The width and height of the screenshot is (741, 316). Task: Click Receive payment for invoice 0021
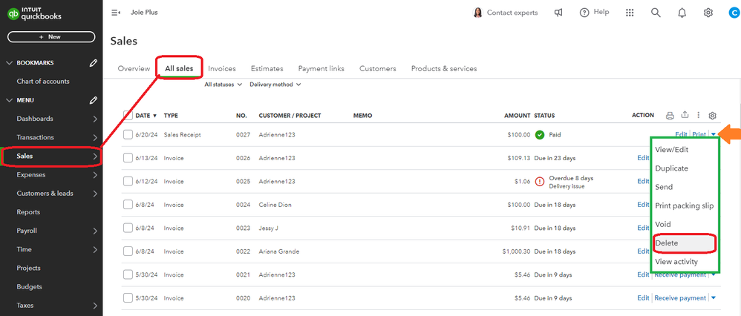click(679, 275)
